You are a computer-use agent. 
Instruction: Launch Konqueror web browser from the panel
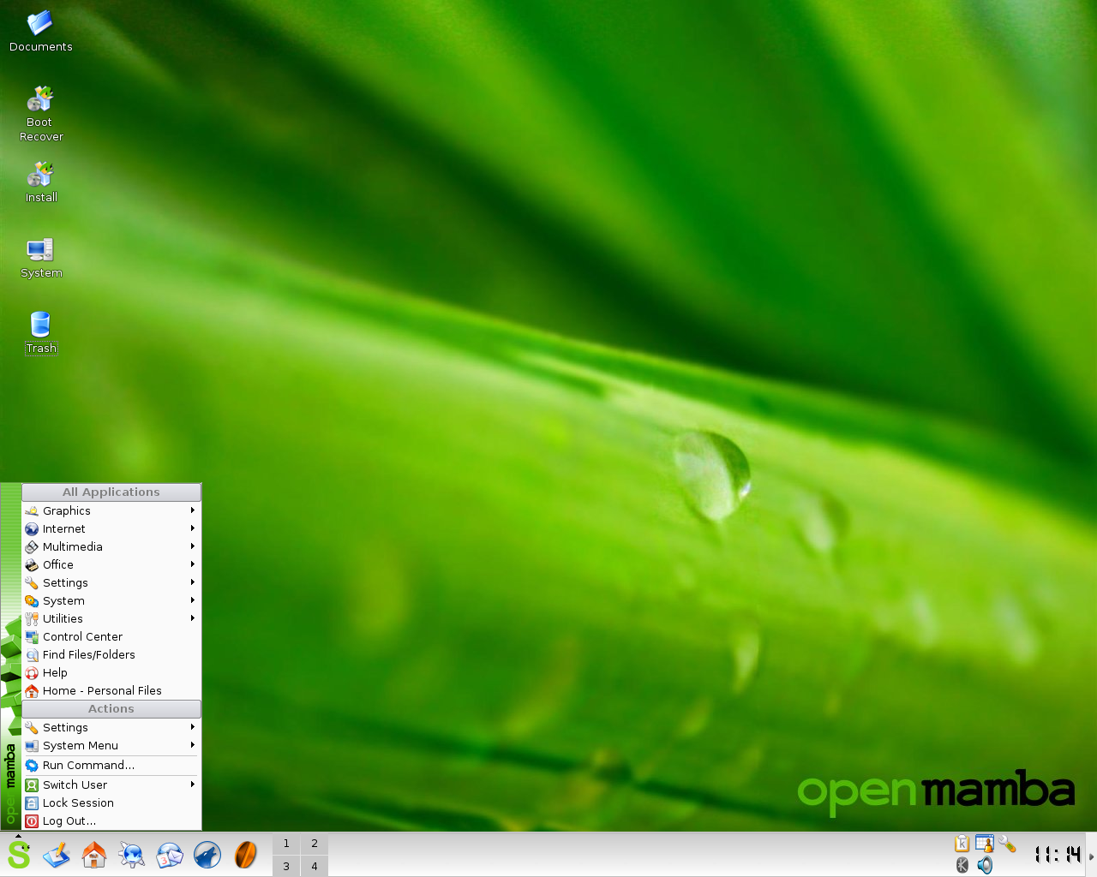pos(132,855)
